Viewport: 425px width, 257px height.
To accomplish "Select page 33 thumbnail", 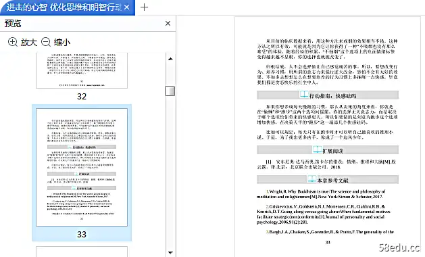I will coord(82,168).
